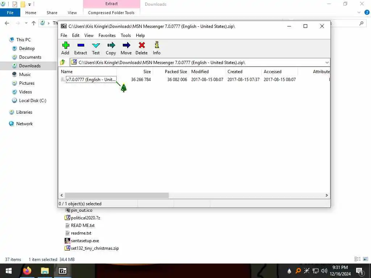
Task: Select the political2020.7z archive
Action: [82, 218]
